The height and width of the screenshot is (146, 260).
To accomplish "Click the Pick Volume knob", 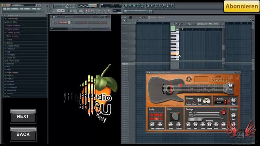I will point(179,125).
